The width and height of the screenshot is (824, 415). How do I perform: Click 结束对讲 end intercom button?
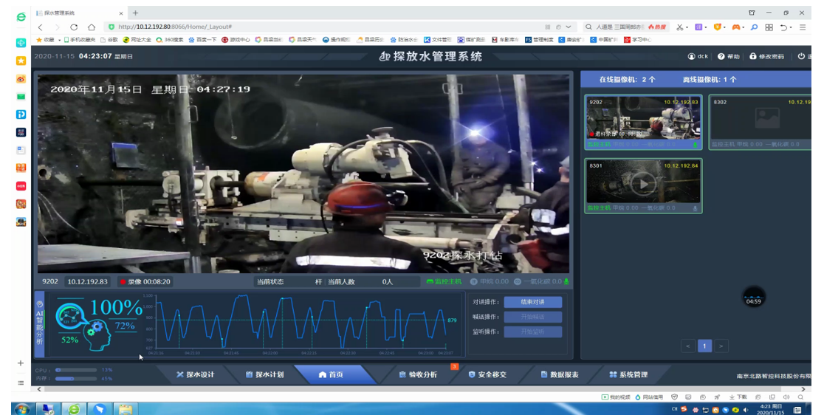click(532, 302)
